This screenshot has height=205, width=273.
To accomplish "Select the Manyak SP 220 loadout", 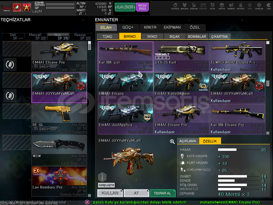I will point(36,36).
